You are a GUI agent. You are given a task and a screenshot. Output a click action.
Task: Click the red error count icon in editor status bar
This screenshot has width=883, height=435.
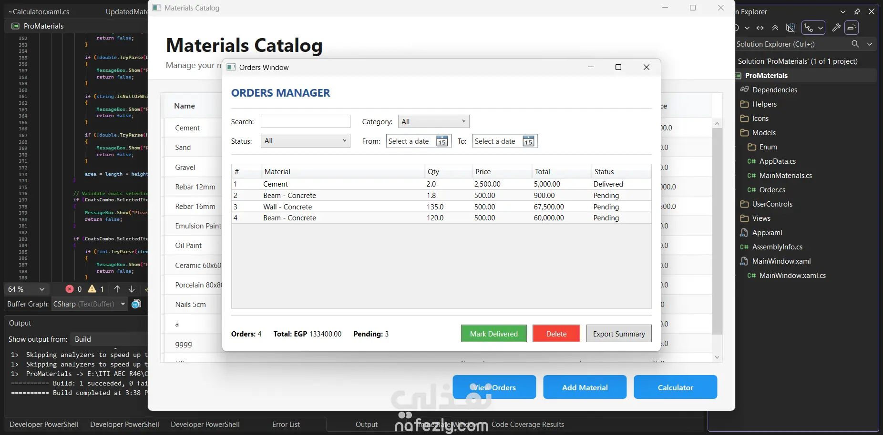(70, 289)
